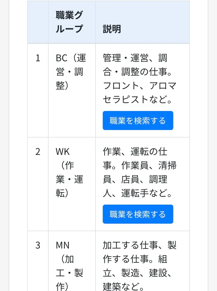The width and height of the screenshot is (217, 291).
Task: Click the 製造、建設 text in MN description
Action: [x=144, y=273]
